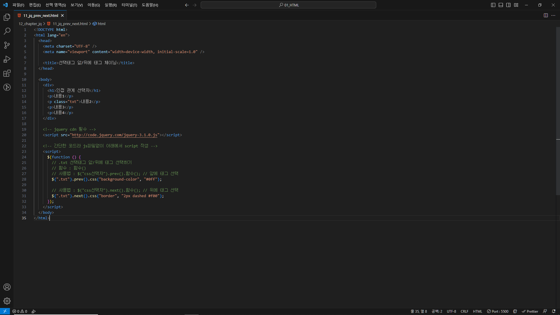Open the HTML language mode selector
This screenshot has width=560, height=315.
point(477,311)
